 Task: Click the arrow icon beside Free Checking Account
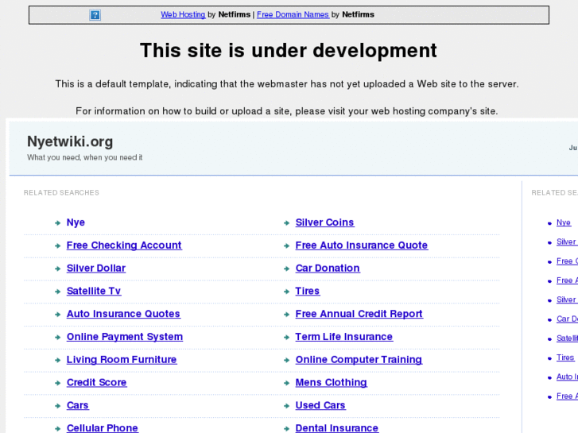click(57, 245)
